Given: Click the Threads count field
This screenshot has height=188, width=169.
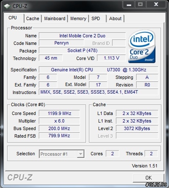Looking at the screenshot, I should click(151, 154).
